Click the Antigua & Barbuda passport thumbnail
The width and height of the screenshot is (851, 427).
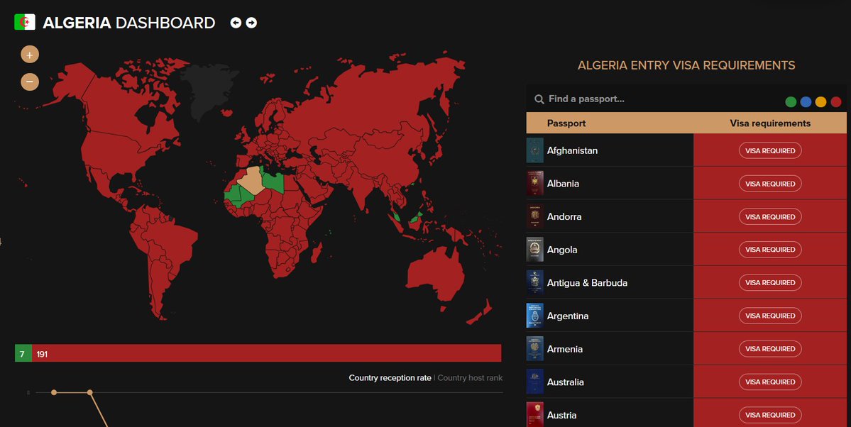point(534,283)
